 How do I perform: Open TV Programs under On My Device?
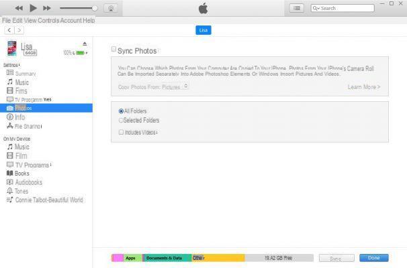pyautogui.click(x=29, y=165)
